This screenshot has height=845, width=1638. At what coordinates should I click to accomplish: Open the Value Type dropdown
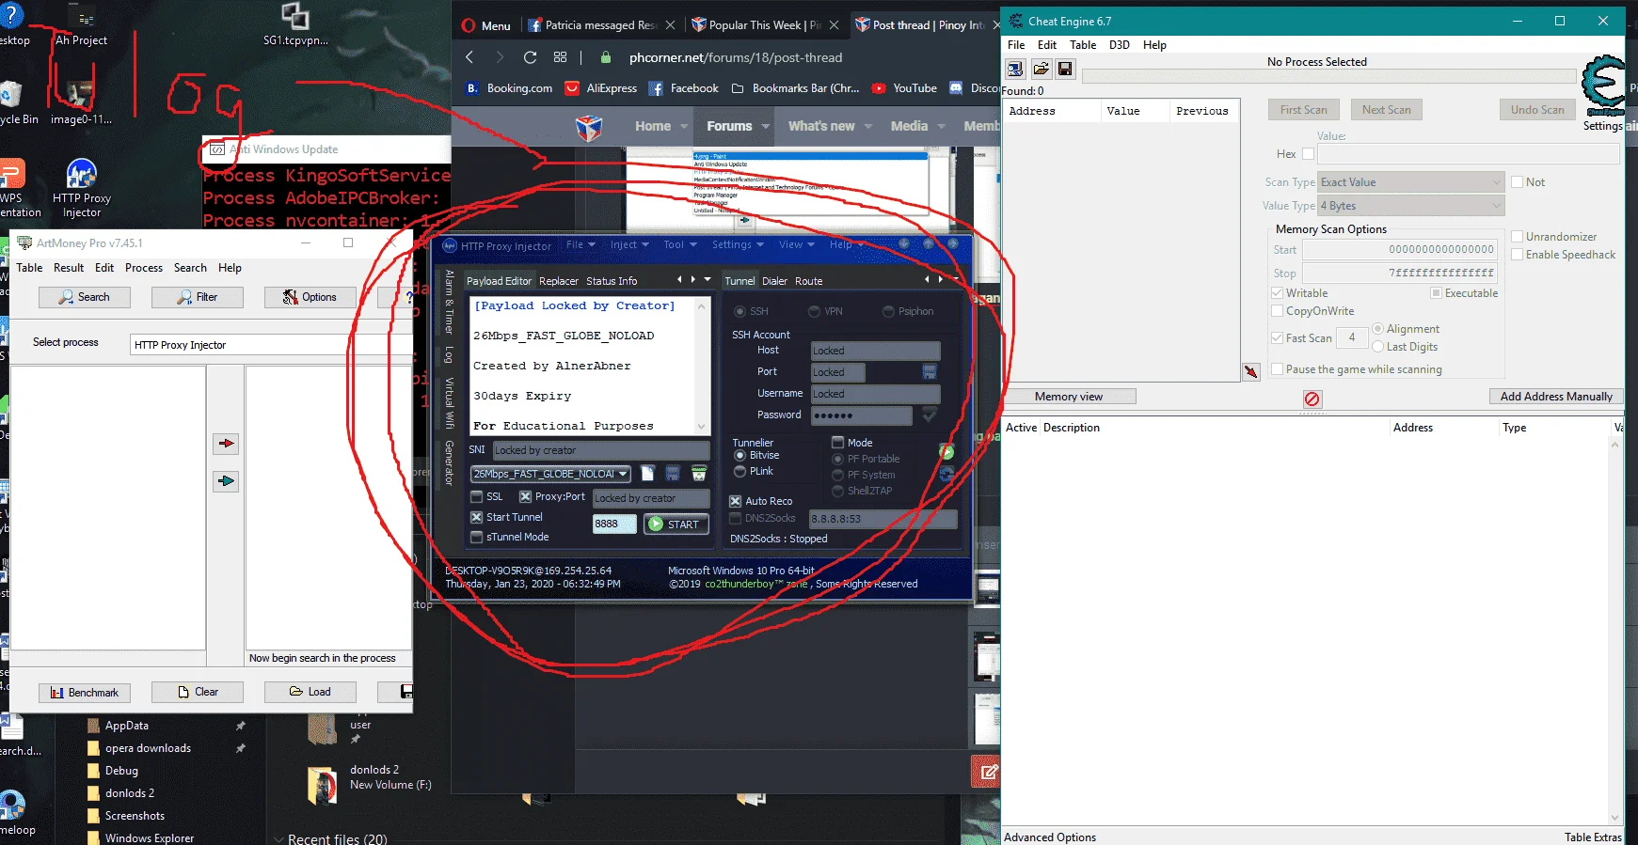tap(1411, 206)
